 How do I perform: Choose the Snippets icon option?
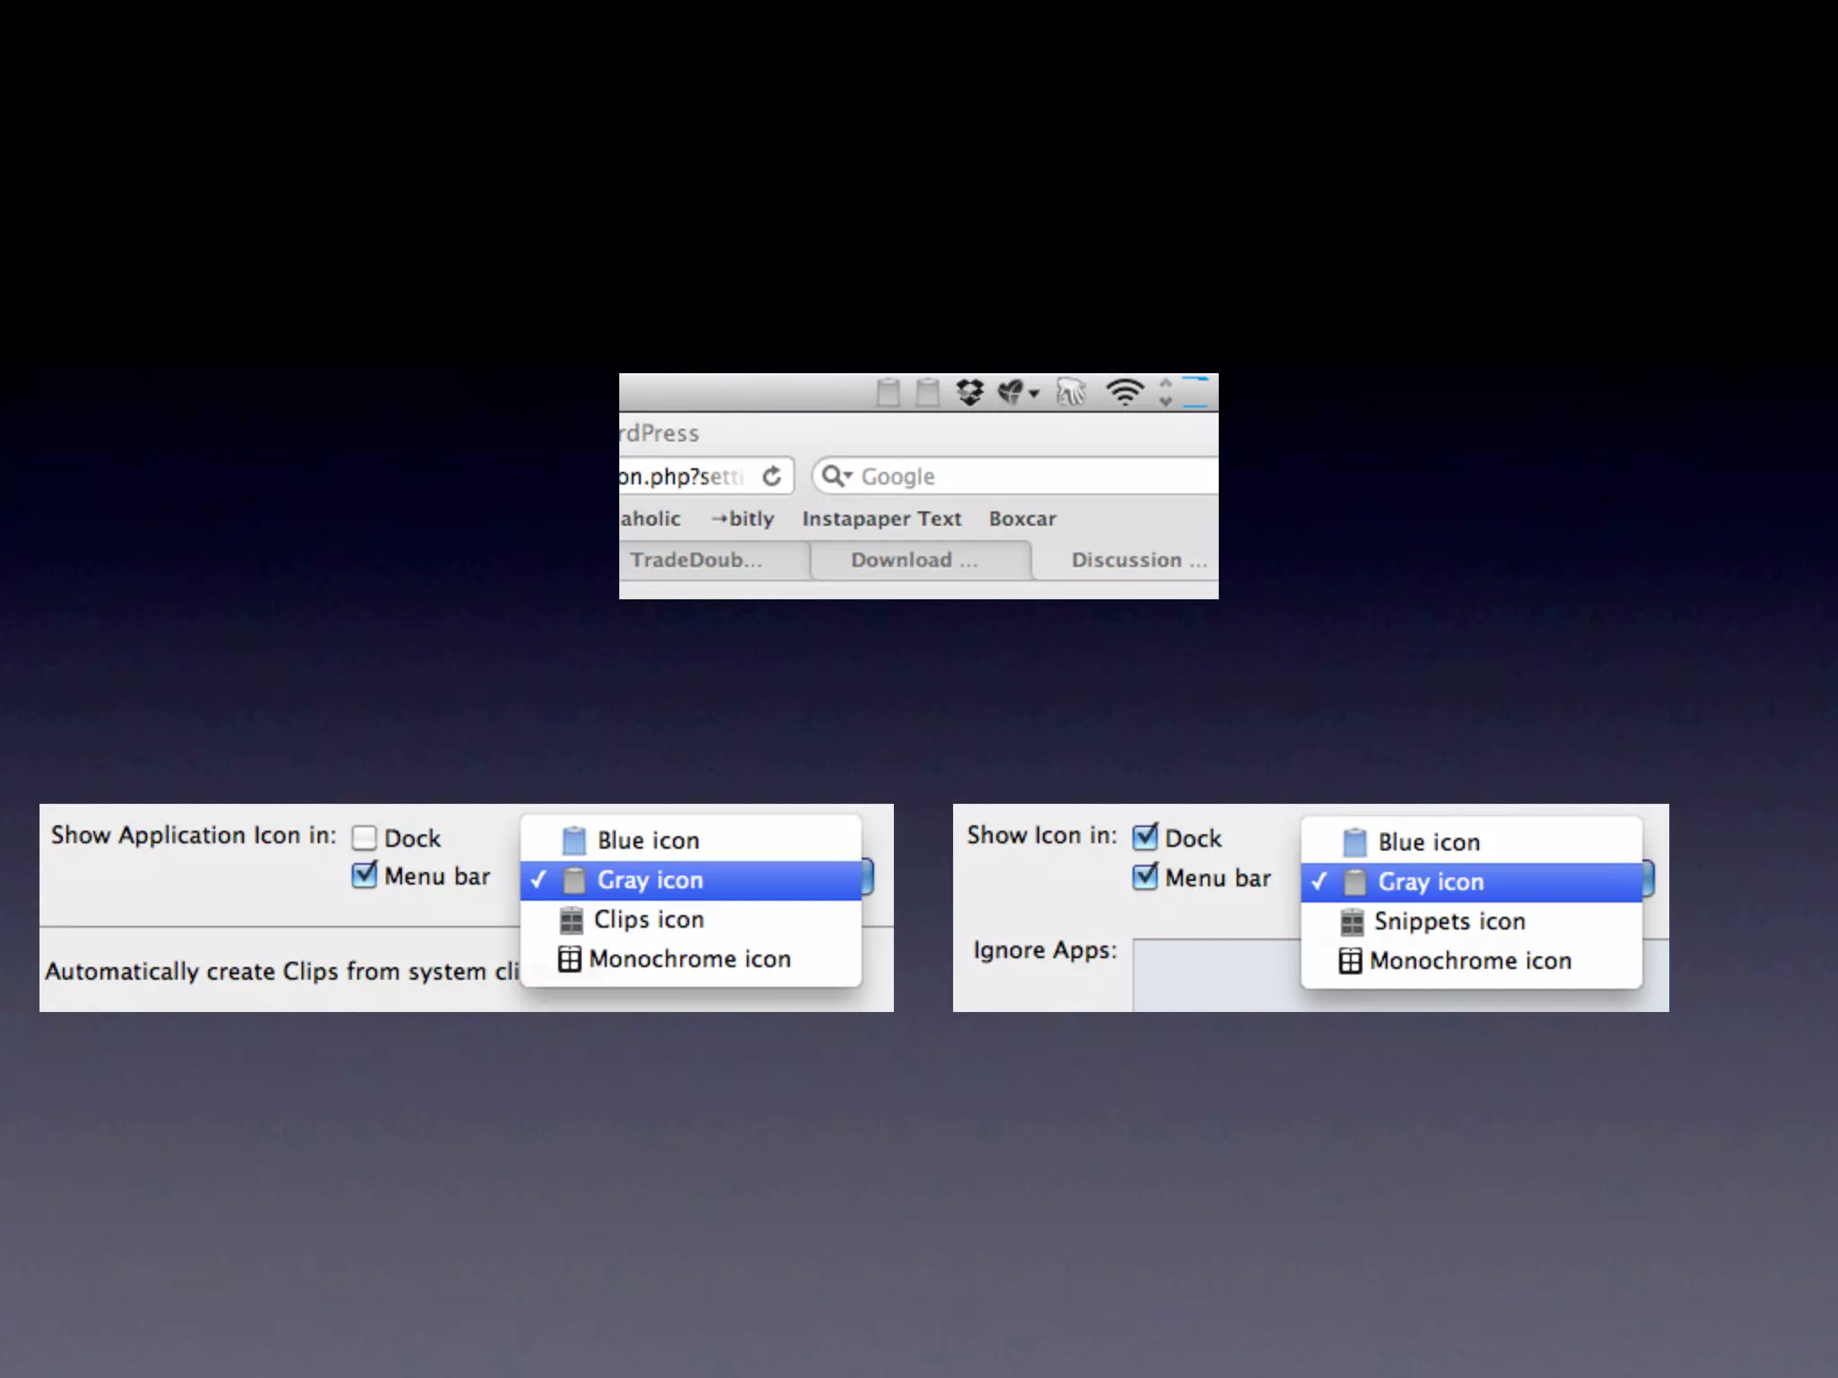click(1449, 921)
